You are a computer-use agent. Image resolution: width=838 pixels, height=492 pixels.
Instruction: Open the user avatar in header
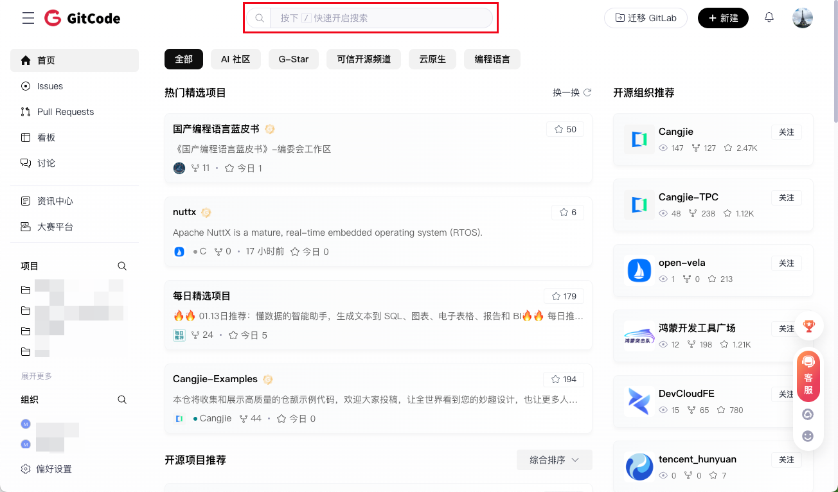click(x=802, y=18)
